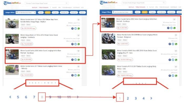This screenshot has height=103, width=184.
Task: Share left screenshot's Suzuki Satria listing via WhatsApp
Action: click(x=79, y=59)
